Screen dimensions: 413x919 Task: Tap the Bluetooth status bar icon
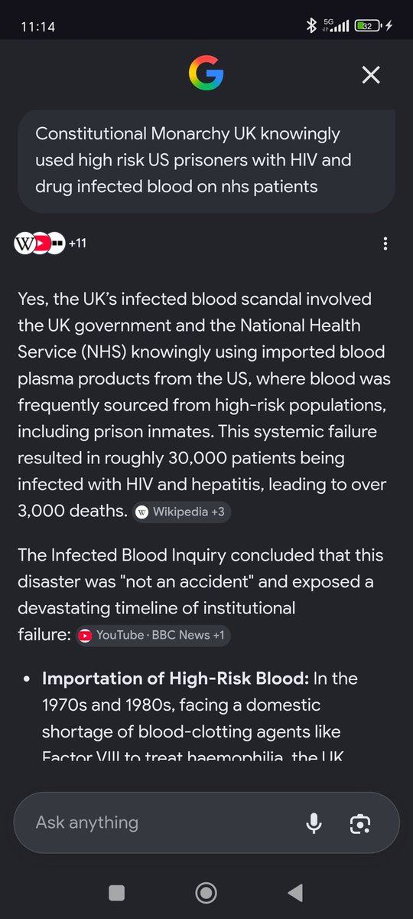coord(311,25)
